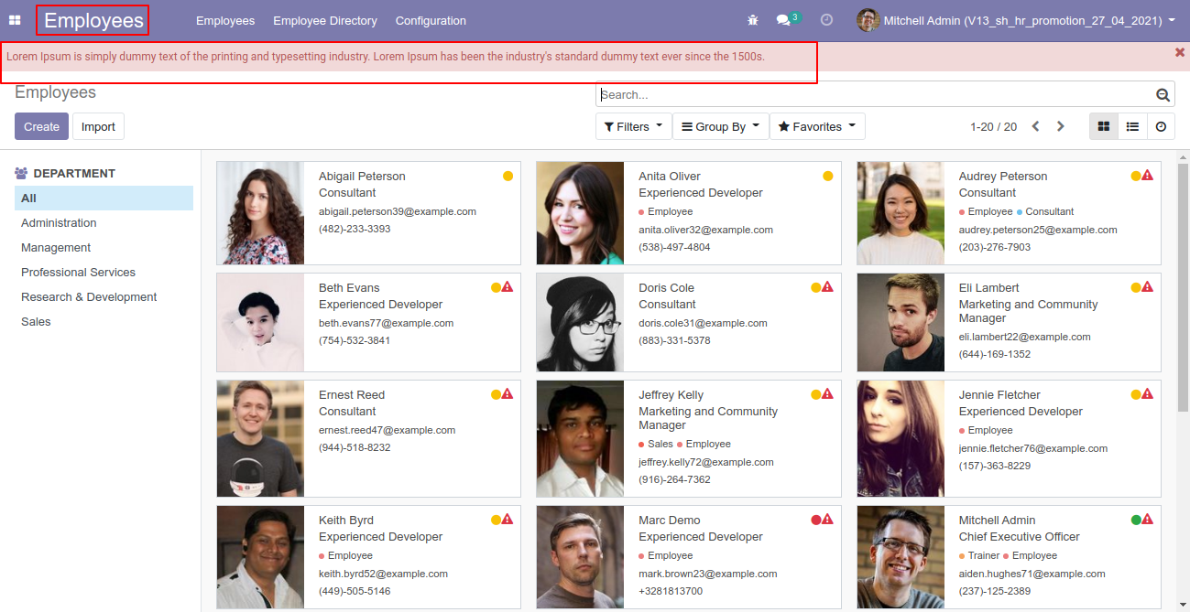Open the Configuration menu
Screen dimensions: 1190x612
coord(431,20)
